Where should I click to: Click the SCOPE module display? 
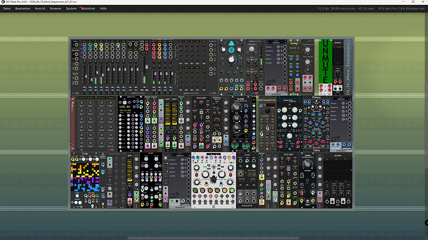pyautogui.click(x=337, y=169)
